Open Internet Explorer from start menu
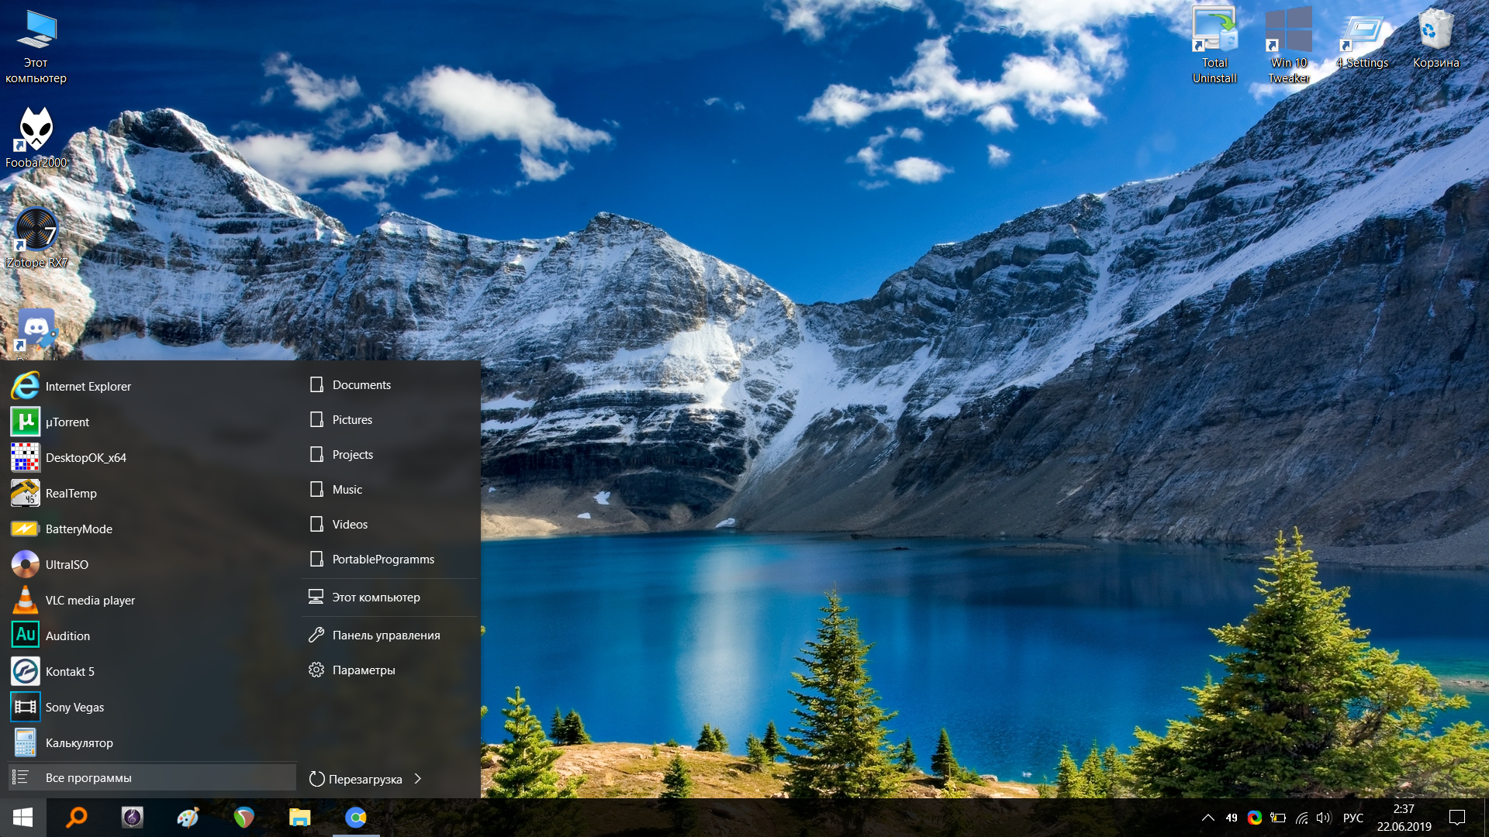This screenshot has height=837, width=1489. pos(88,386)
